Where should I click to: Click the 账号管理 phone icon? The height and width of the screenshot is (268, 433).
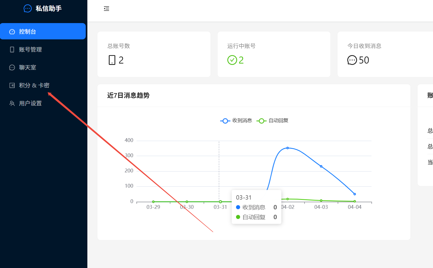pos(12,49)
